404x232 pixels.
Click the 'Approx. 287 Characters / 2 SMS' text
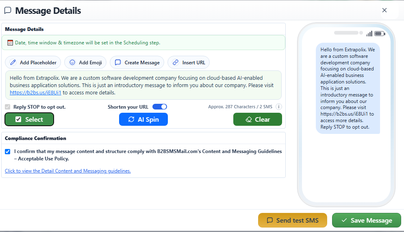(x=240, y=107)
